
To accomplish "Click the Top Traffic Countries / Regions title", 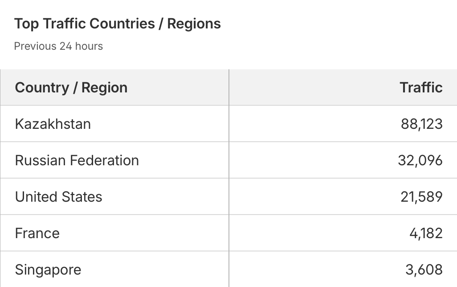I will 118,24.
